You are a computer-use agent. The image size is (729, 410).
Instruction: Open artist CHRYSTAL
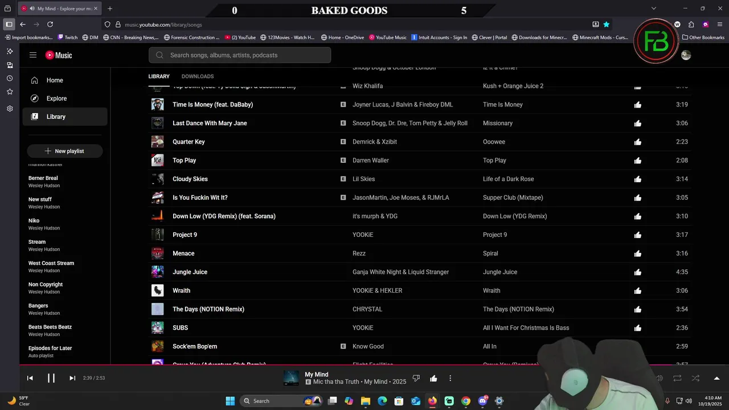[367, 309]
